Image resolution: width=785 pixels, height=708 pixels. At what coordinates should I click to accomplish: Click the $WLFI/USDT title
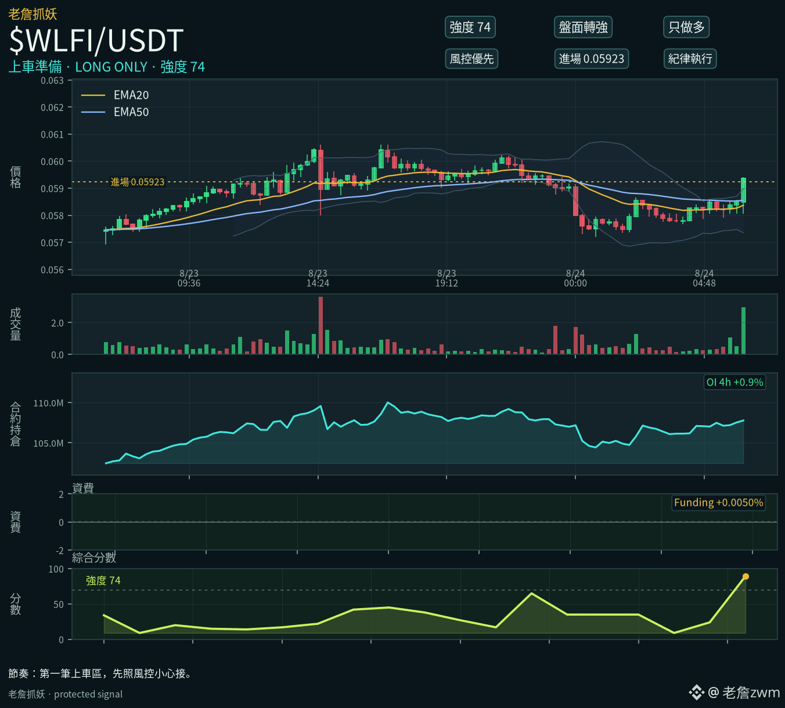[x=96, y=41]
